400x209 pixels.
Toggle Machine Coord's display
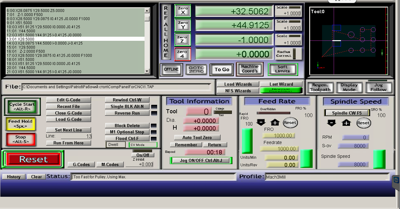pyautogui.click(x=249, y=69)
